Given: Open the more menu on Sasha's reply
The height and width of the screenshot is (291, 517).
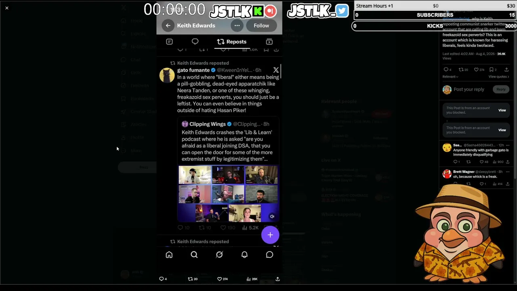Looking at the screenshot, I should [508, 145].
